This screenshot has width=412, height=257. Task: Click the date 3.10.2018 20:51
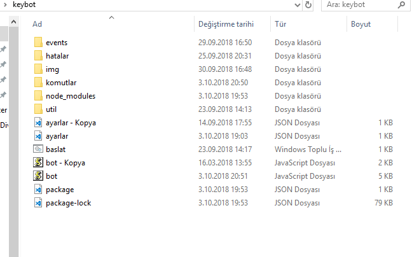pyautogui.click(x=223, y=176)
